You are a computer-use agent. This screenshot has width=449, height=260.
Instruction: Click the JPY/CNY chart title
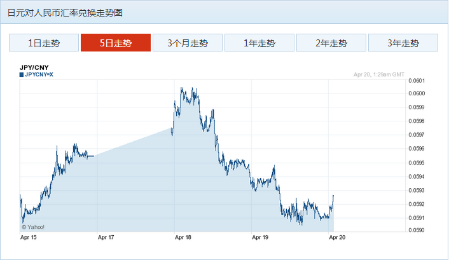34,67
